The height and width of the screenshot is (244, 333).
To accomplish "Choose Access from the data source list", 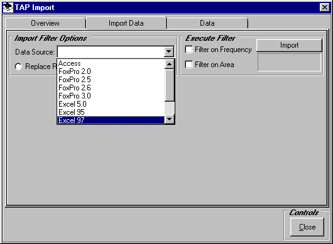I will click(x=111, y=63).
